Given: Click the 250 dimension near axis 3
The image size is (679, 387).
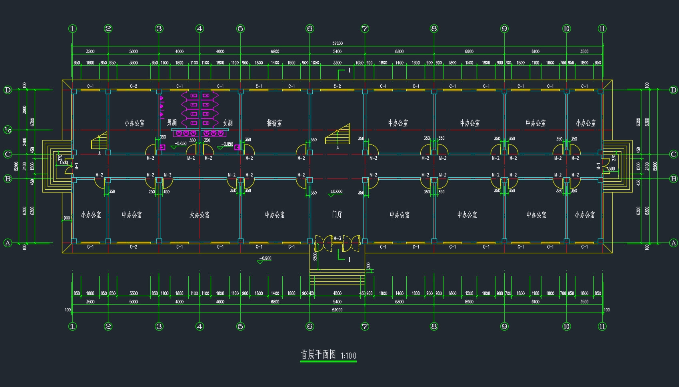Looking at the screenshot, I should [152, 192].
